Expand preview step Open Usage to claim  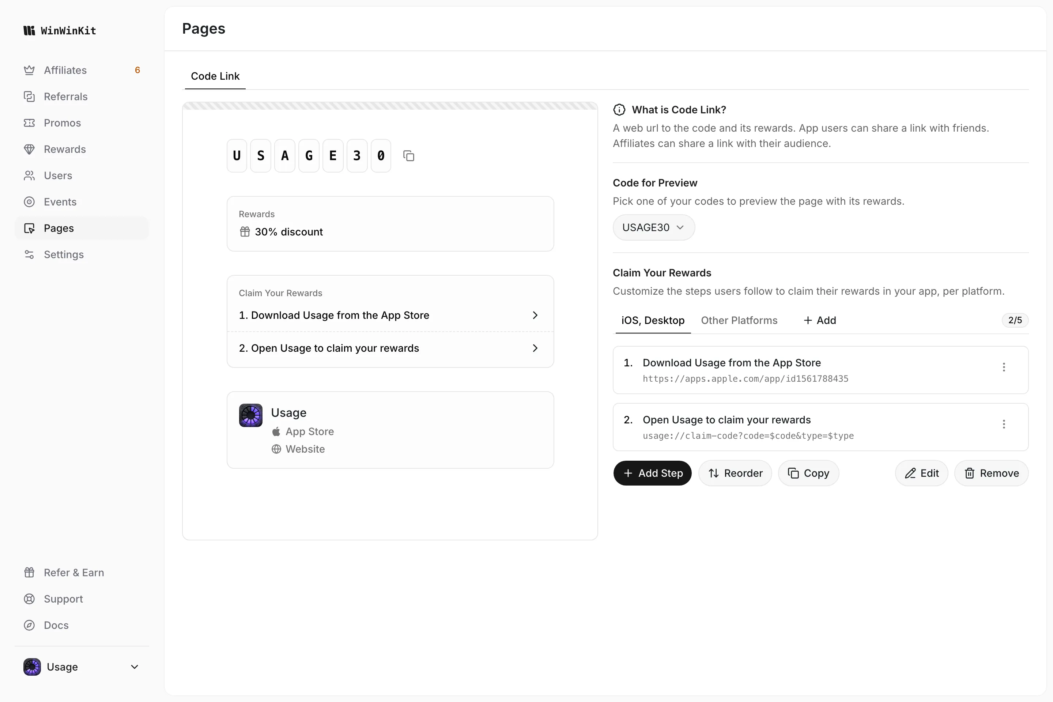point(390,348)
